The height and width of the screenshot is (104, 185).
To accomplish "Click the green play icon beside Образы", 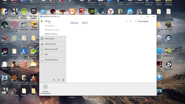I will [42, 21].
